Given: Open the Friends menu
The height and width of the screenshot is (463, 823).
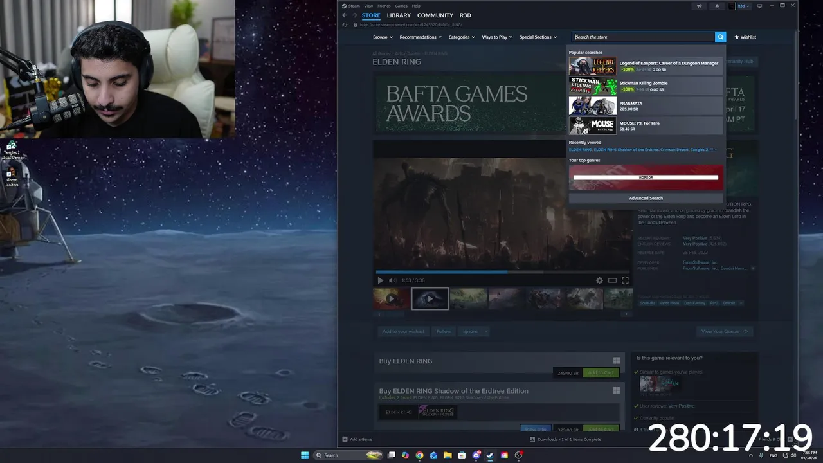Looking at the screenshot, I should (x=384, y=6).
